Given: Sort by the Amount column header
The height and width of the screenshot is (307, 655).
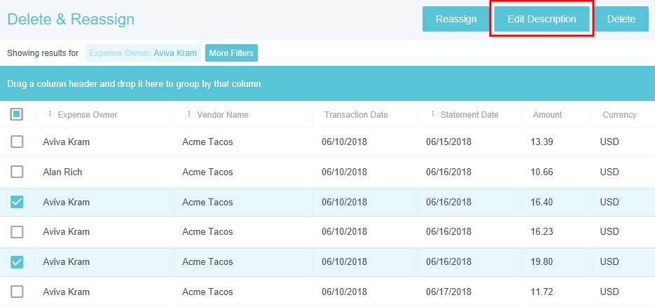Looking at the screenshot, I should pyautogui.click(x=547, y=114).
